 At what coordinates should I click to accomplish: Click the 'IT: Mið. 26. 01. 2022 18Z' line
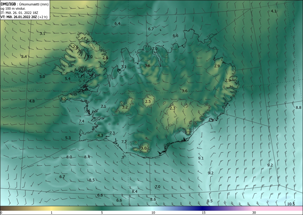[x=19, y=13]
